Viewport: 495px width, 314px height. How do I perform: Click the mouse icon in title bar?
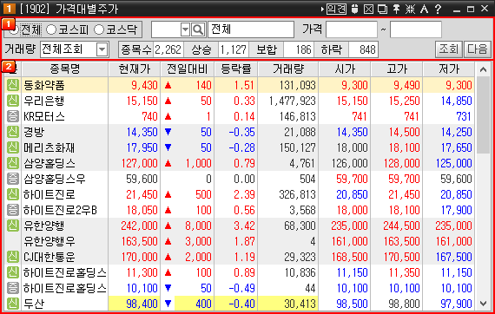tap(354, 9)
